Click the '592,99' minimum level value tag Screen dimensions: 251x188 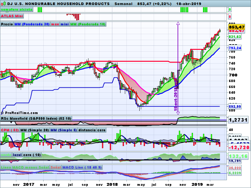tap(235, 107)
